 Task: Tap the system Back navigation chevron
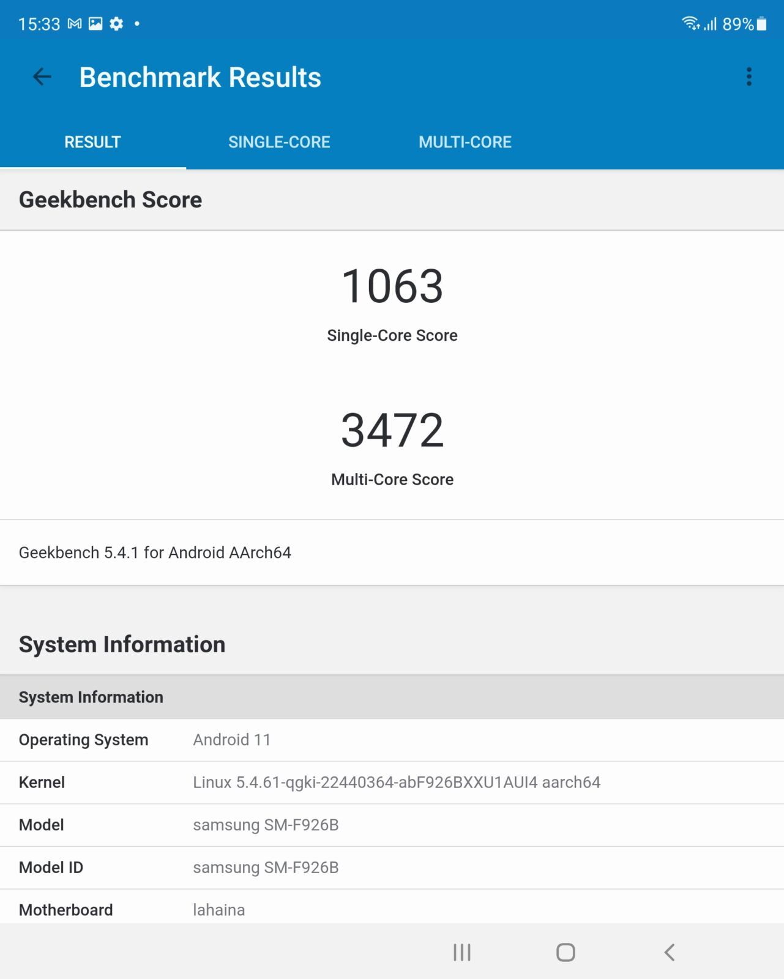(x=670, y=952)
